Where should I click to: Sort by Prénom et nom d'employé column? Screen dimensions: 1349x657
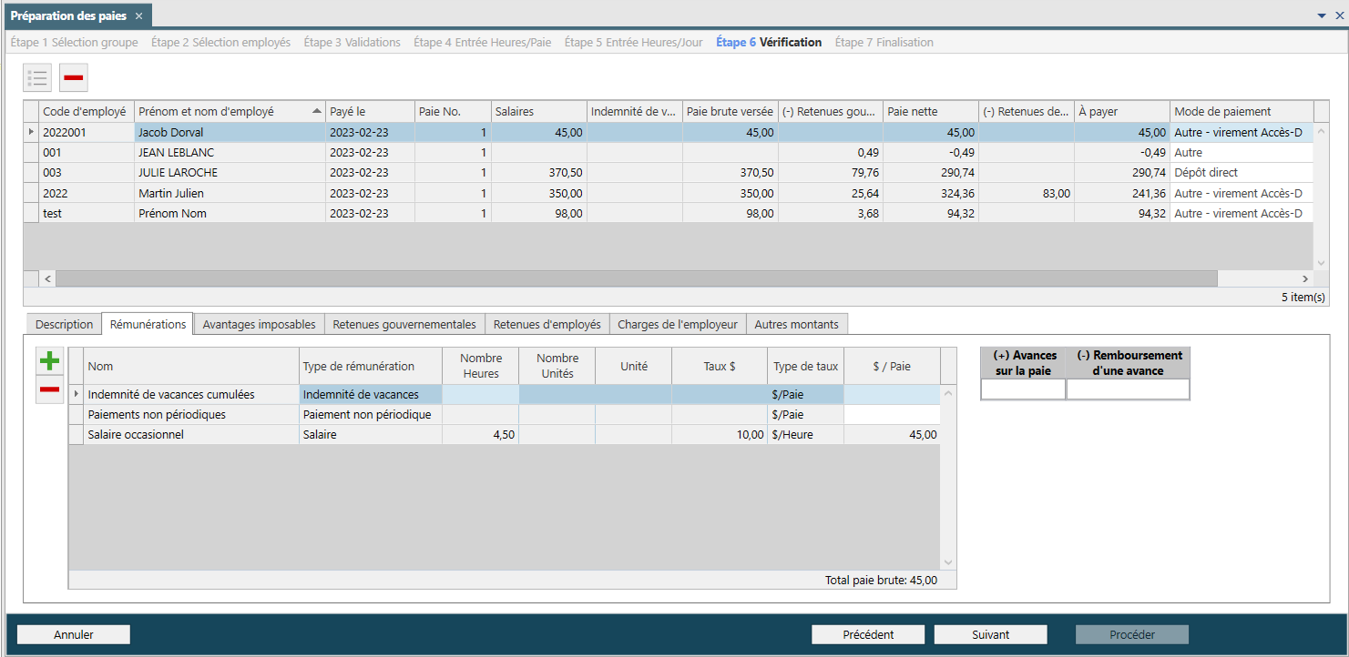point(230,112)
